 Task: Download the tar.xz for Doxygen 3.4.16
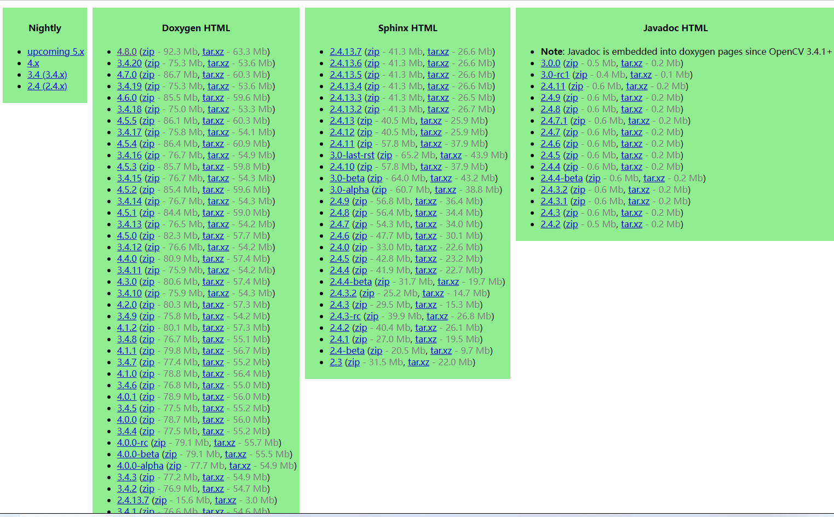click(x=218, y=155)
